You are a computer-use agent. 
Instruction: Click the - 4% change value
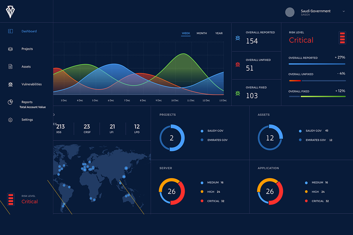coord(341,74)
